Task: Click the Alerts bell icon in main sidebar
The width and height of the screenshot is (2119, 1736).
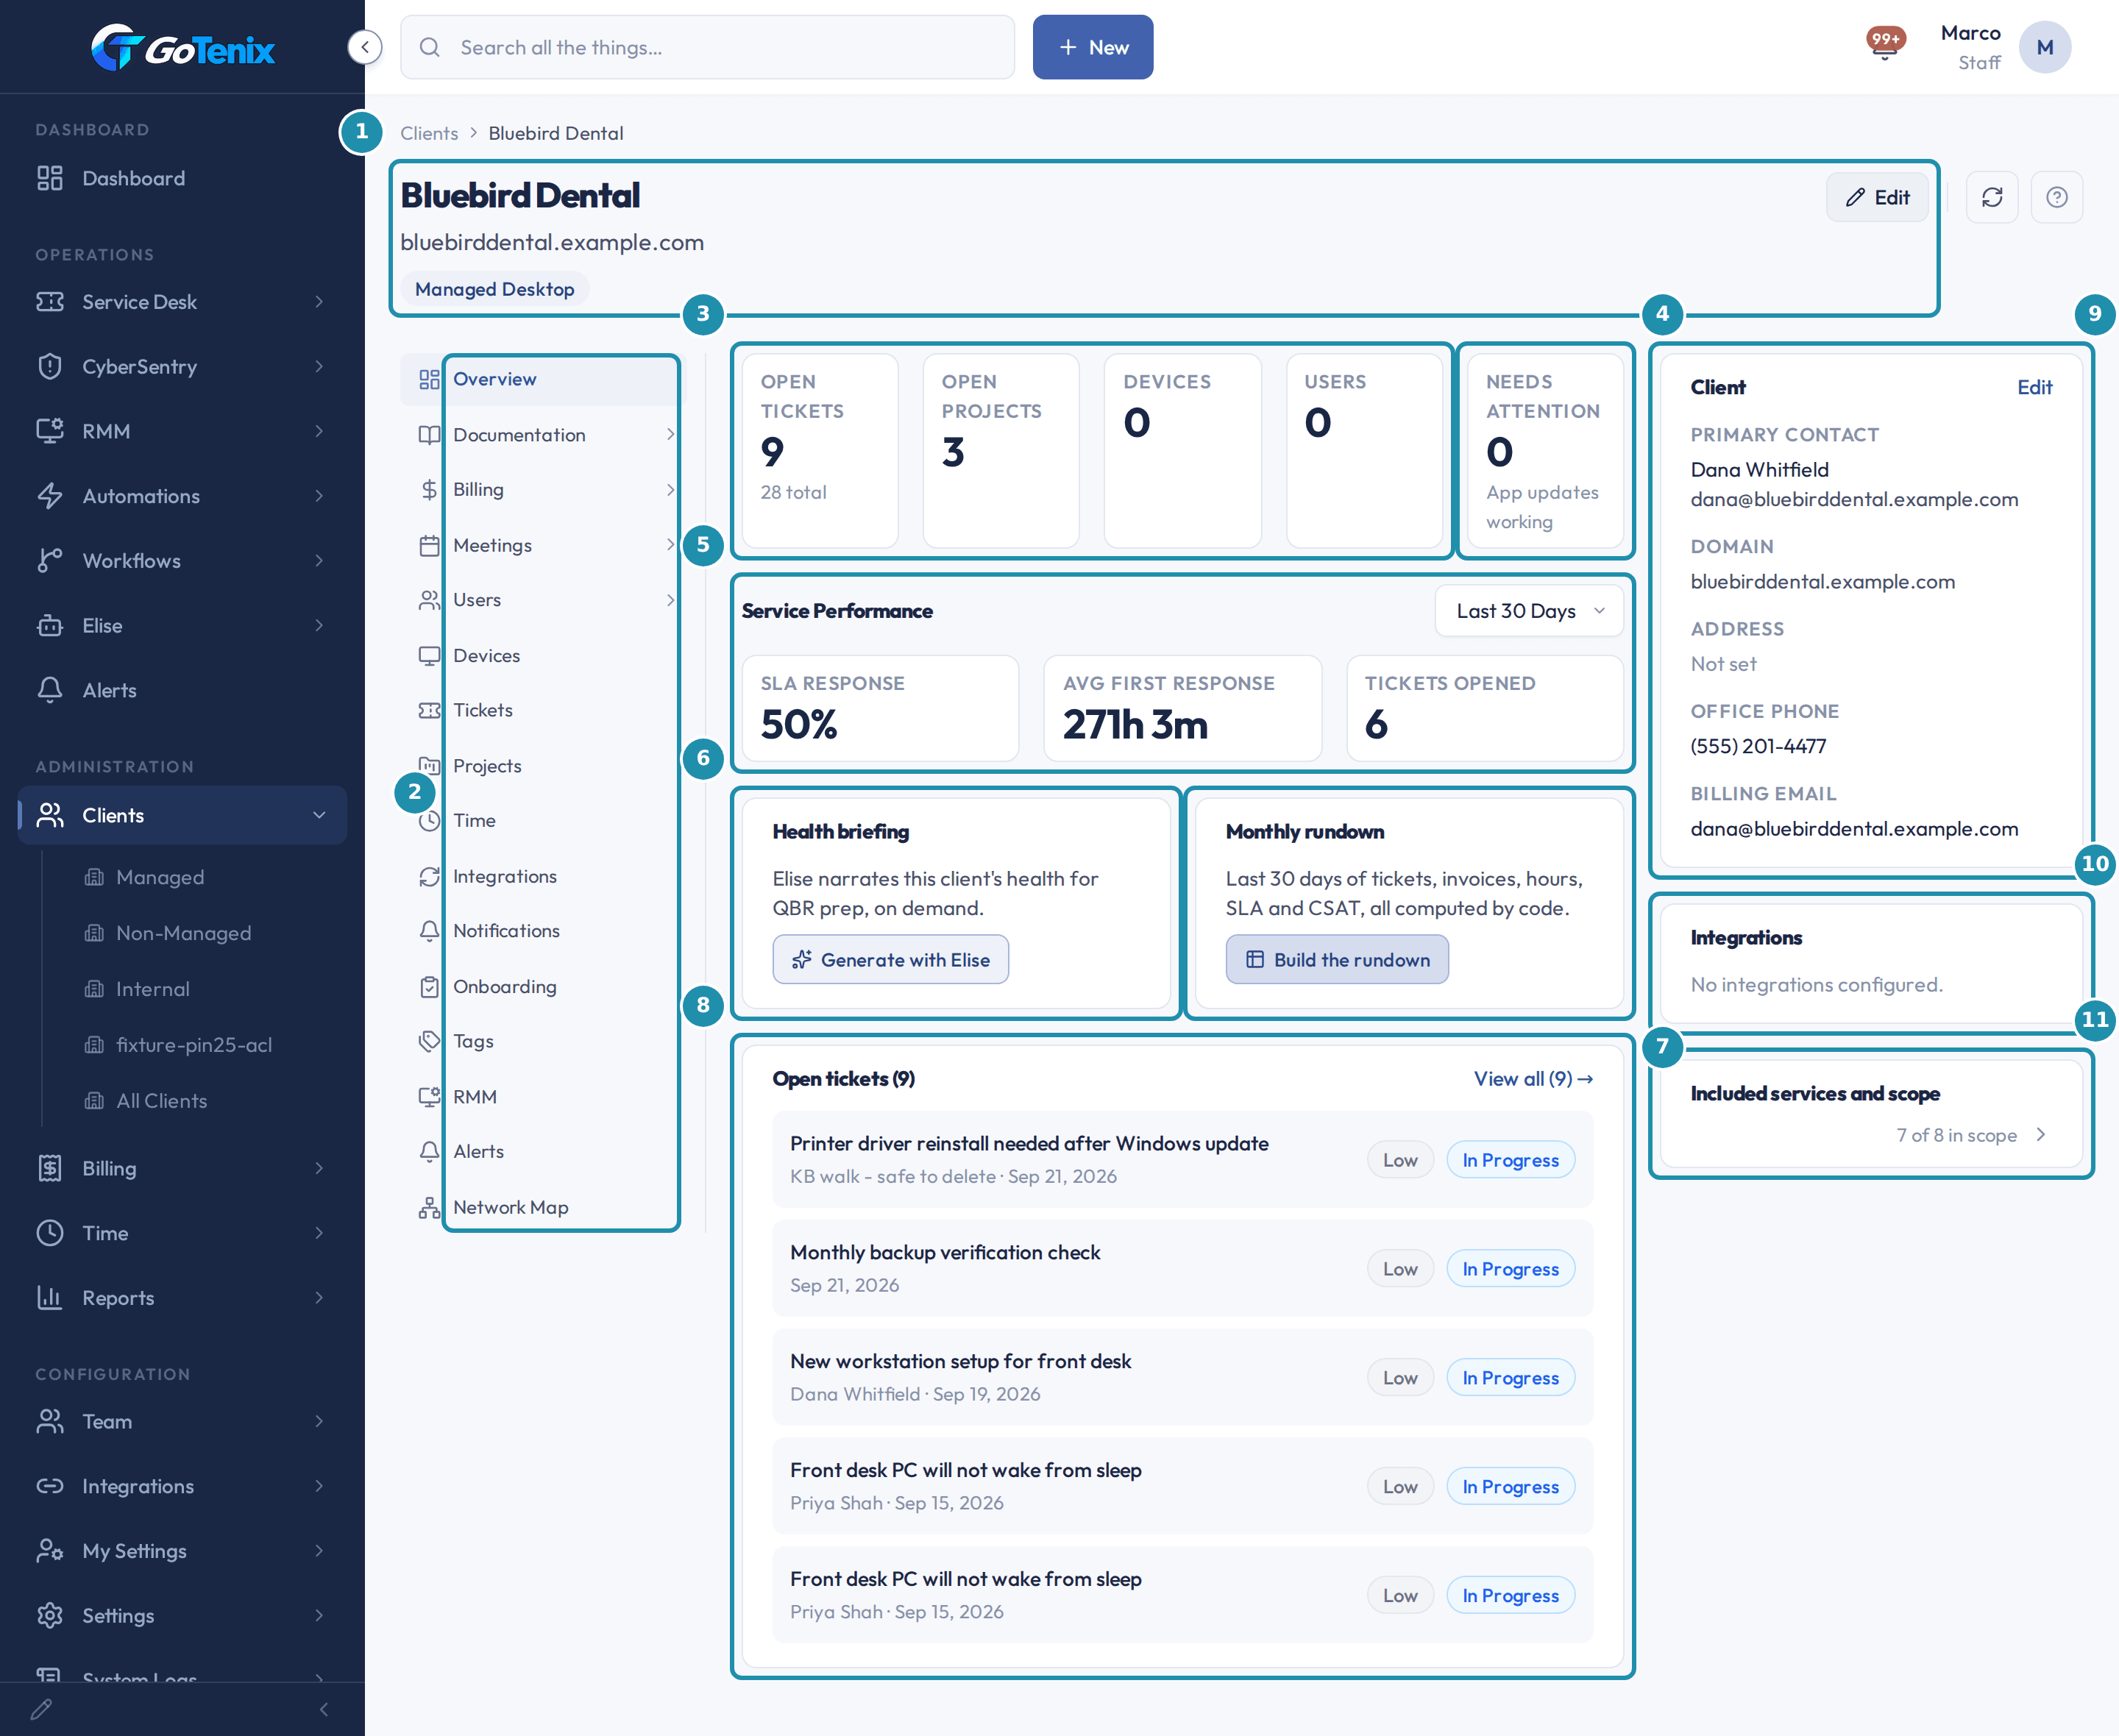Action: pos(50,690)
